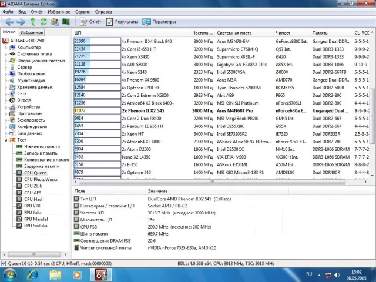This screenshot has width=376, height=282.
Task: Select the CPU Queen test icon
Action: pos(19,173)
